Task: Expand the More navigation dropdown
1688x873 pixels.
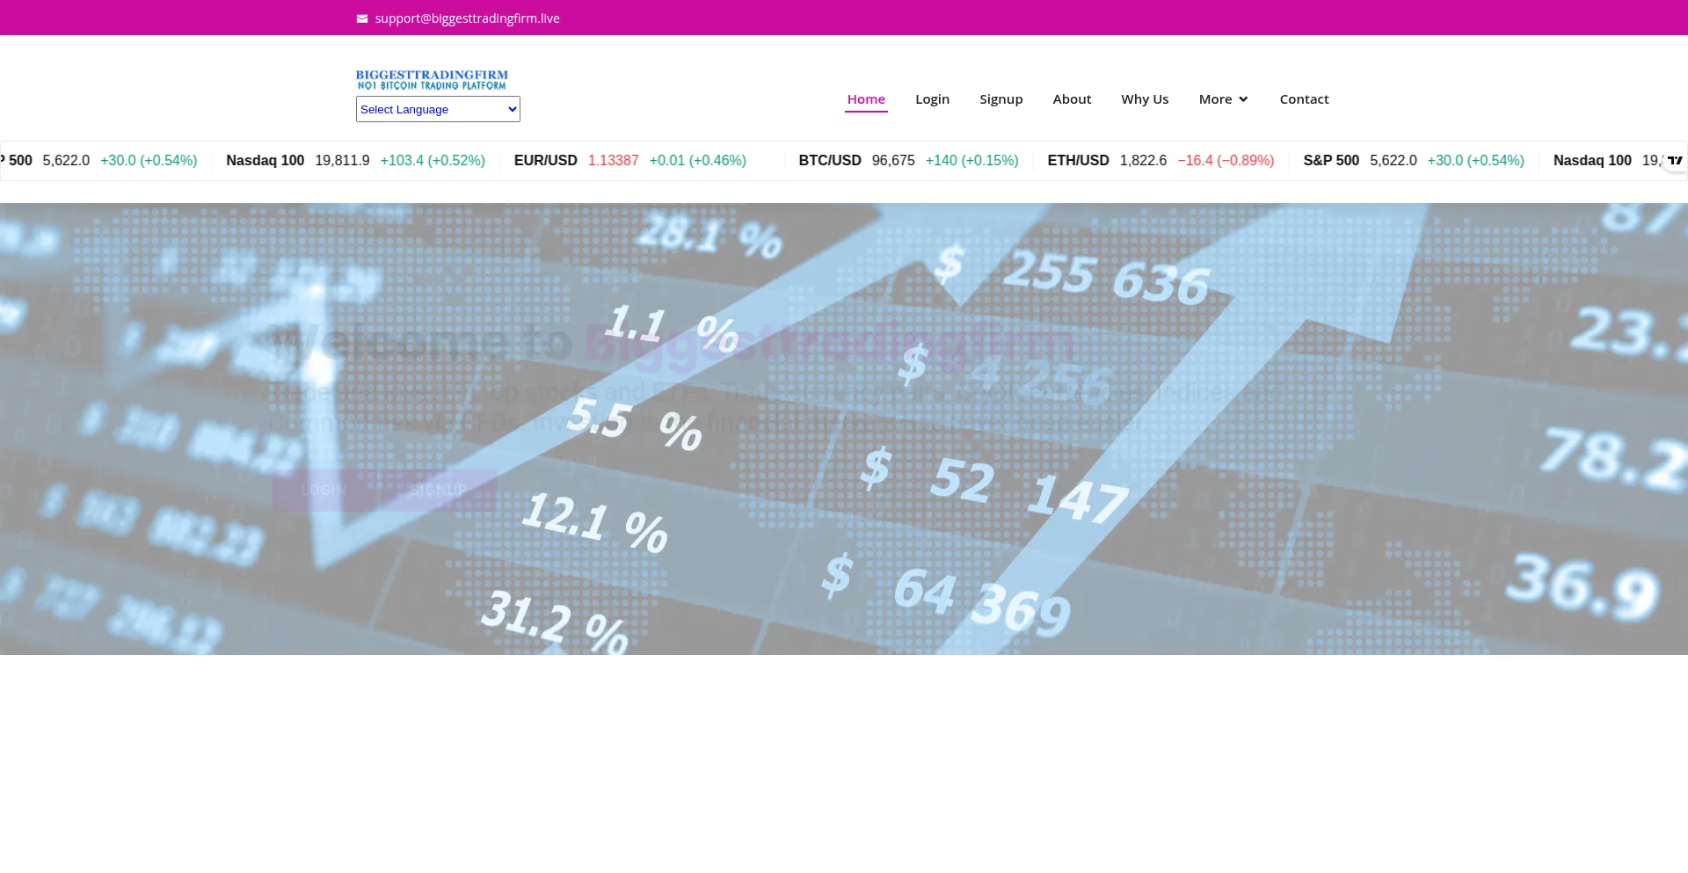Action: click(1216, 99)
